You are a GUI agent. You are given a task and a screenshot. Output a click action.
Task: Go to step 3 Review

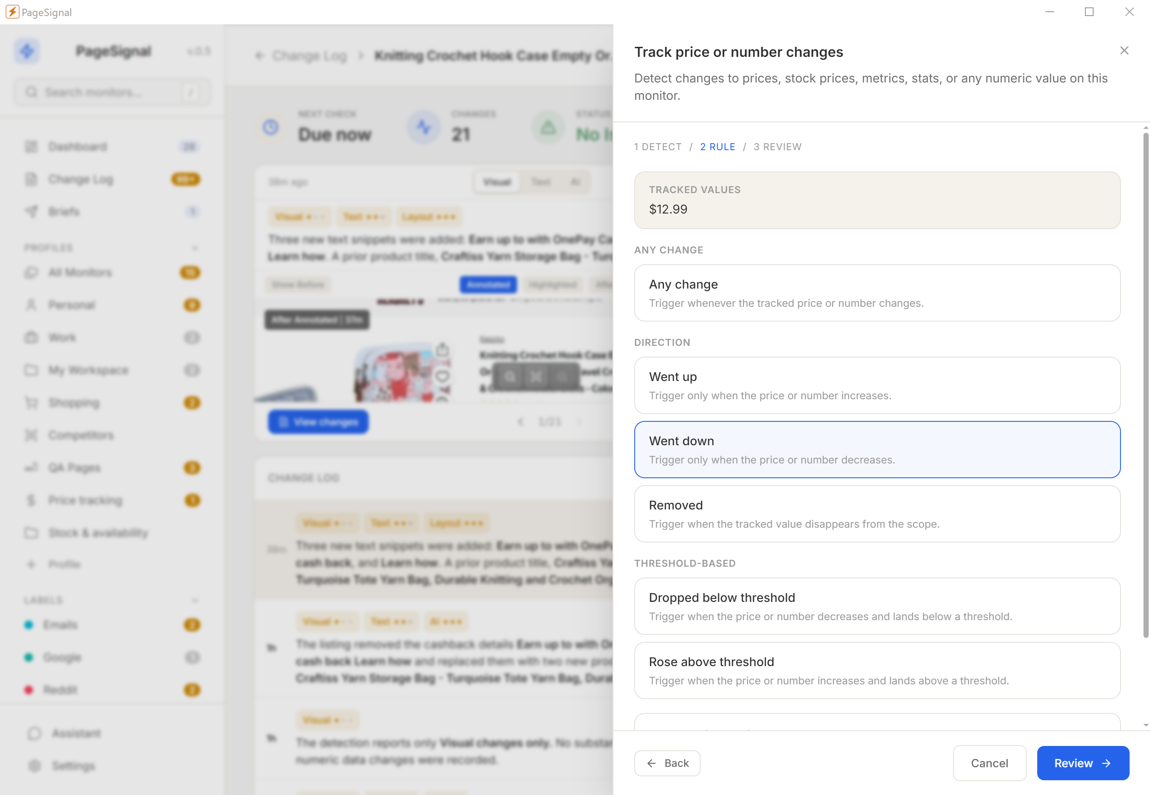[x=777, y=147]
